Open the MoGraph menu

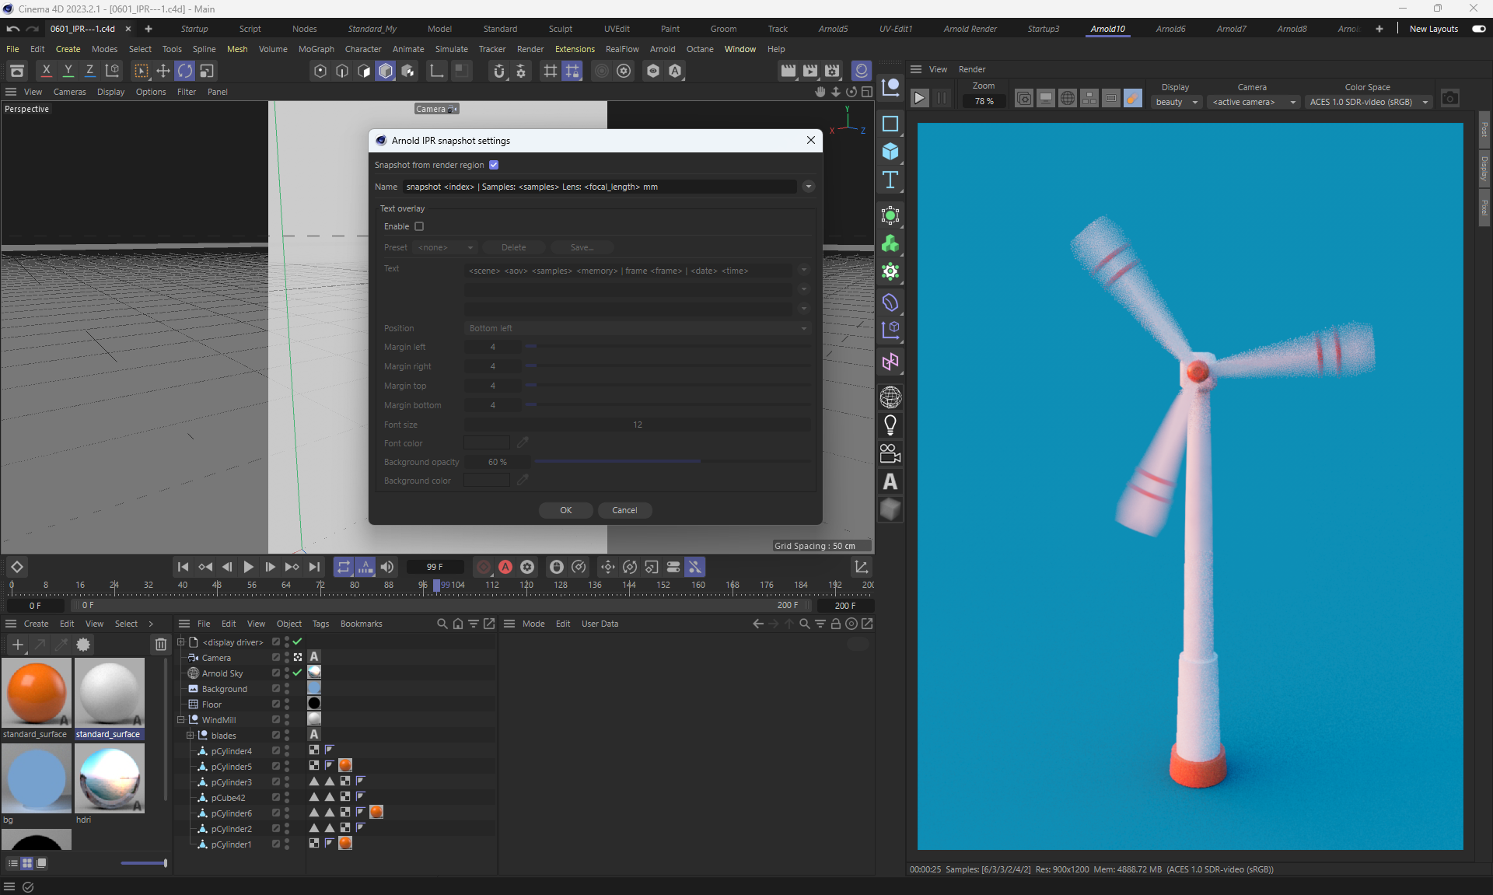pyautogui.click(x=316, y=49)
